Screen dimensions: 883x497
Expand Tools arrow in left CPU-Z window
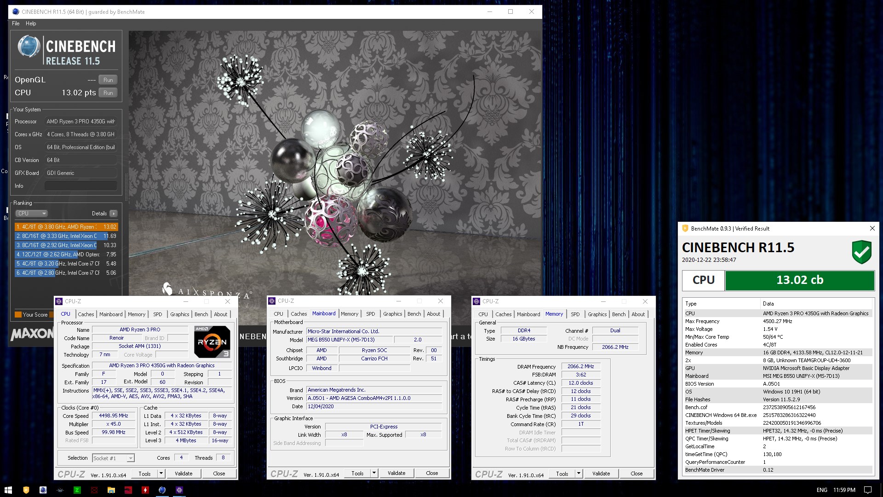pos(161,474)
